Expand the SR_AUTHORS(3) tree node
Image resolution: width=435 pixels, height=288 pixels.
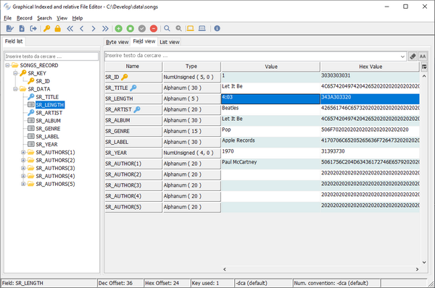click(23, 168)
